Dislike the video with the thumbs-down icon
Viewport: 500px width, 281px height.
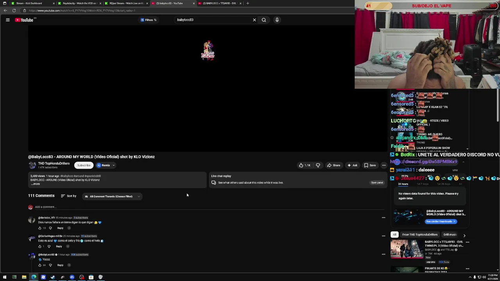point(318,165)
